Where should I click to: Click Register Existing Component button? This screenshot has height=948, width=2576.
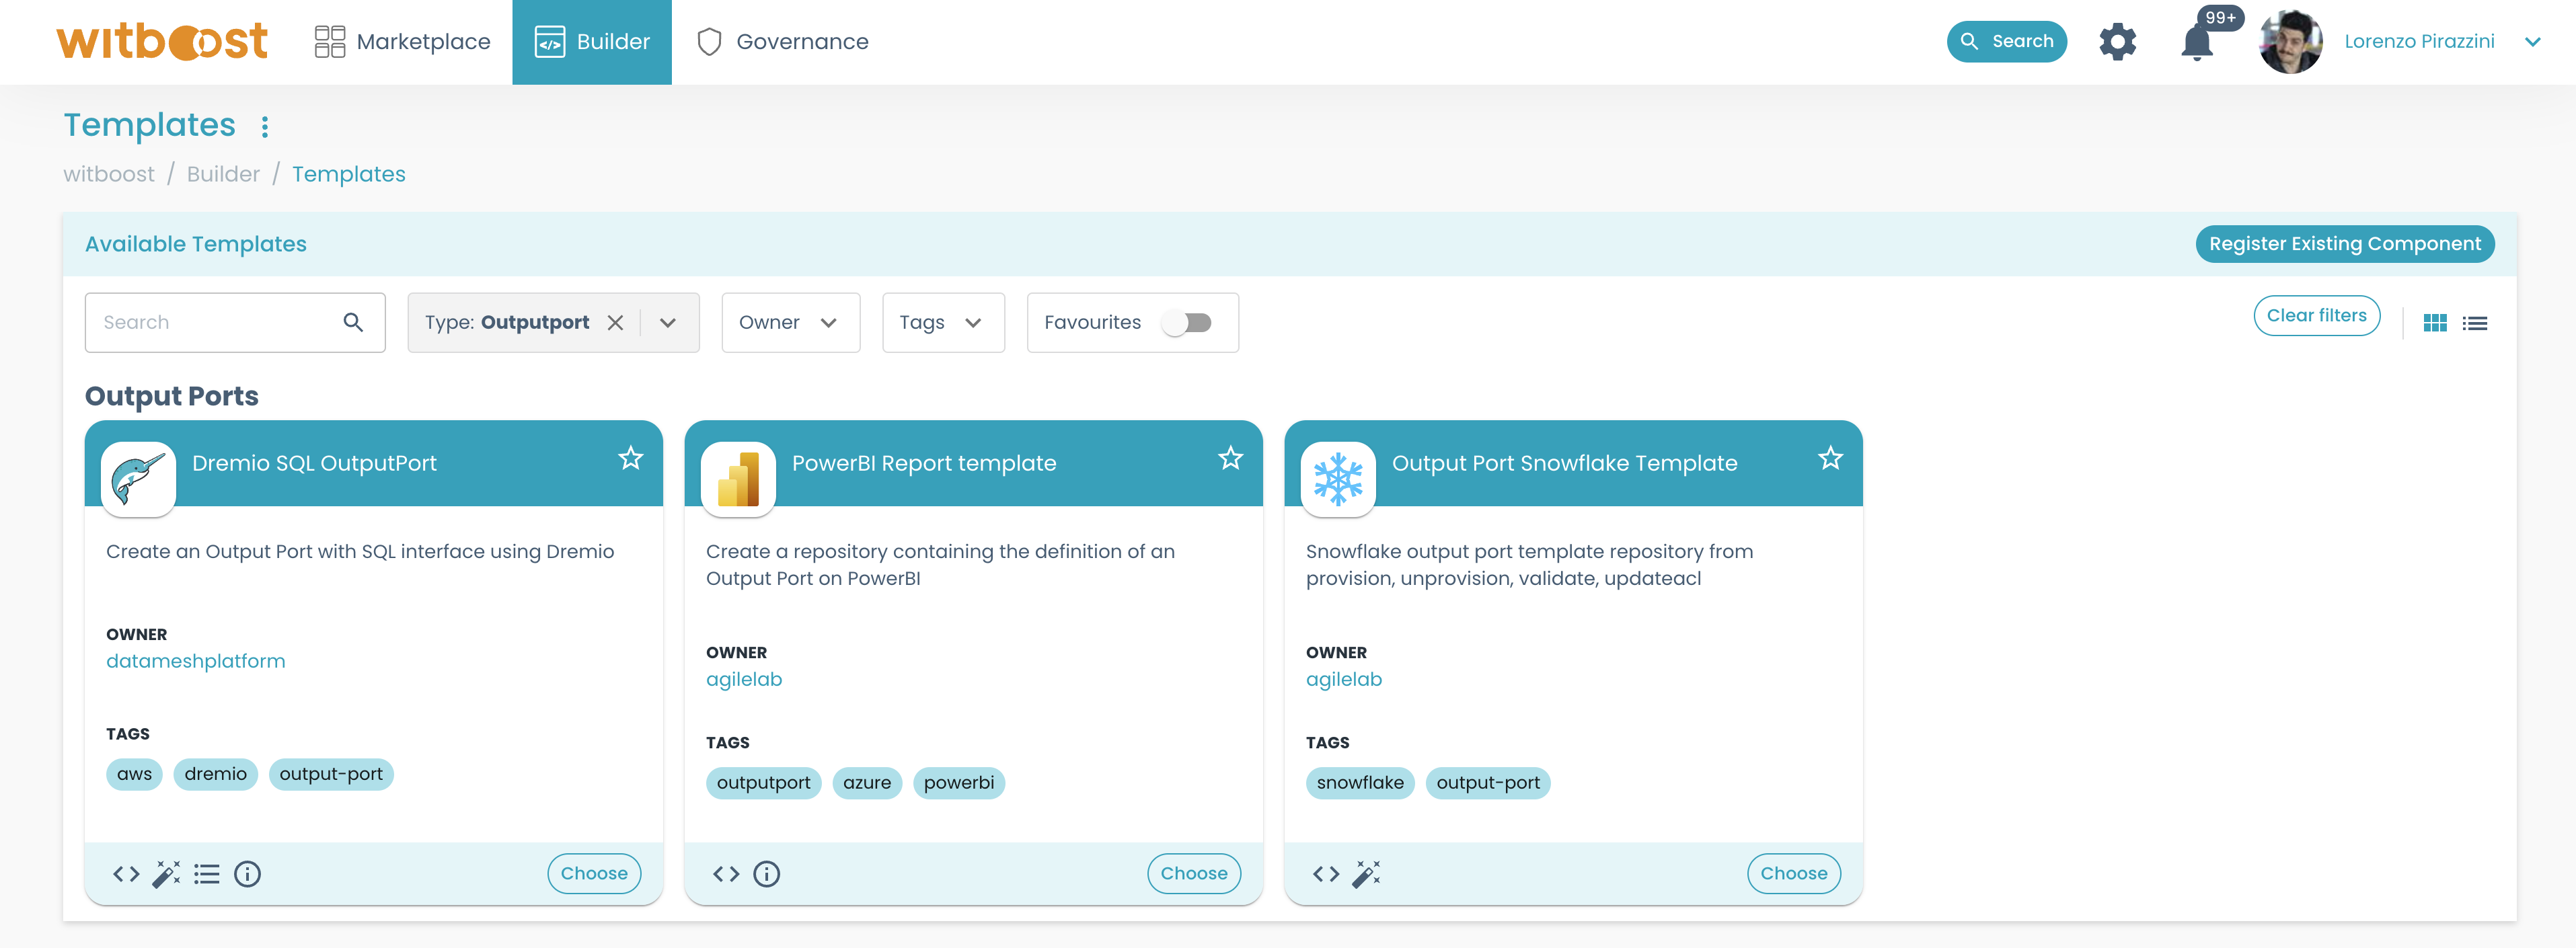(2344, 244)
